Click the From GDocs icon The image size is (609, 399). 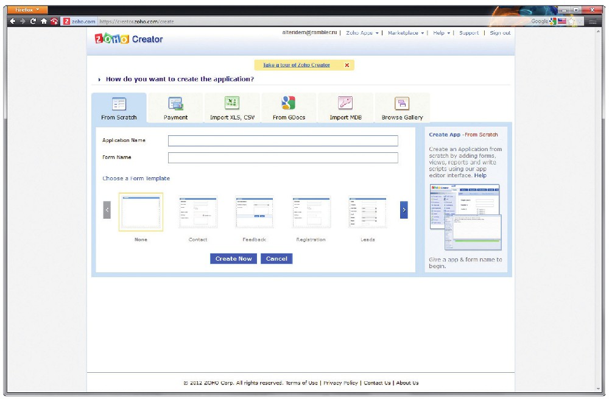coord(288,103)
